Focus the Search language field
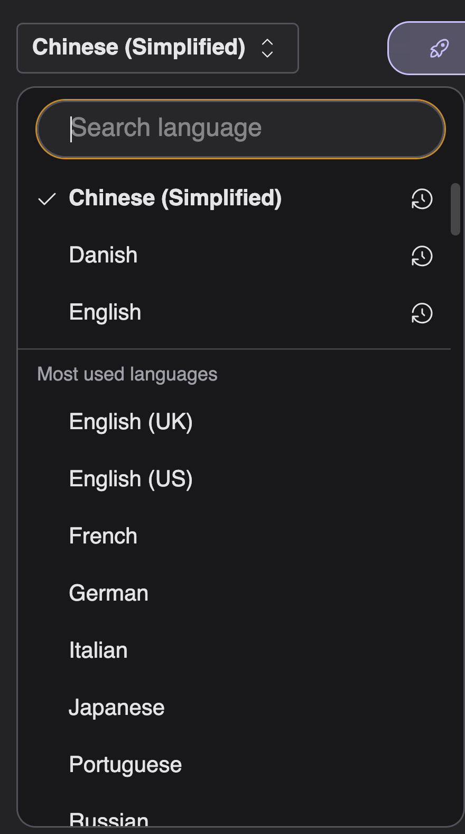The height and width of the screenshot is (834, 465). pyautogui.click(x=240, y=129)
